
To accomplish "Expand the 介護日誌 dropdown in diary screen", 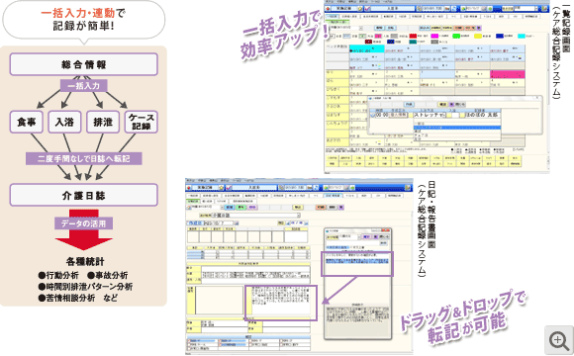I will (298, 216).
